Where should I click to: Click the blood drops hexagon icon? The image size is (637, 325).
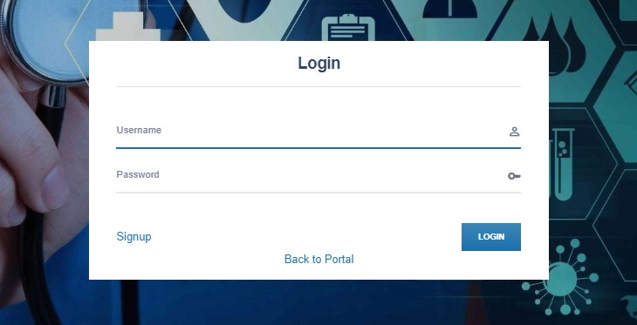[555, 44]
